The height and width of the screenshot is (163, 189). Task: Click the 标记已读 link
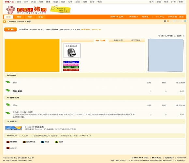[x=96, y=29]
